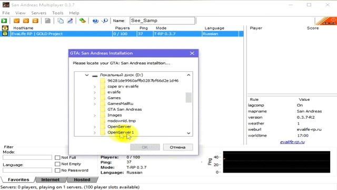This screenshot has width=337, height=190.
Task: Expand the evalife folder arrow
Action: [x=95, y=92]
